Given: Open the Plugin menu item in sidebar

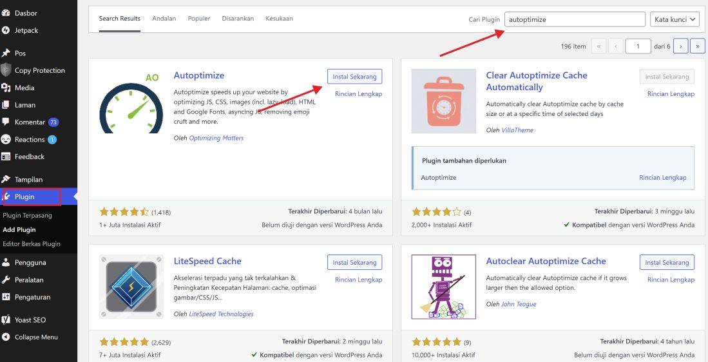Looking at the screenshot, I should pyautogui.click(x=39, y=197).
